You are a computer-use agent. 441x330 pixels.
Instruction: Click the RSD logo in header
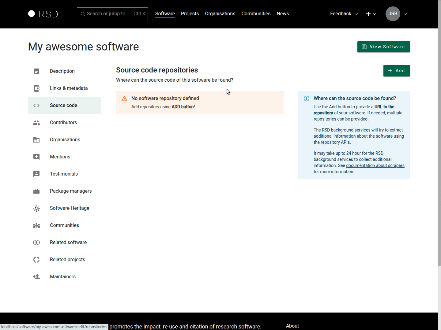point(43,14)
